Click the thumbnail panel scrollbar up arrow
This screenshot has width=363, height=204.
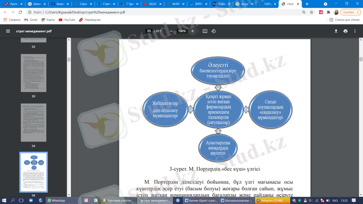[69, 40]
